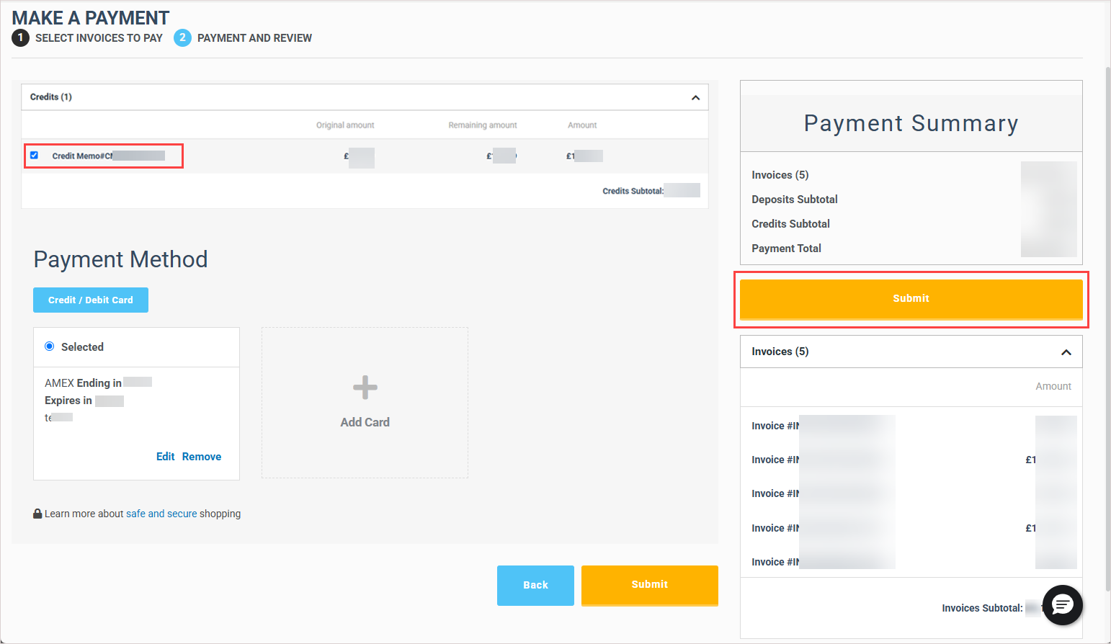Open Payment And Review step

coord(254,38)
